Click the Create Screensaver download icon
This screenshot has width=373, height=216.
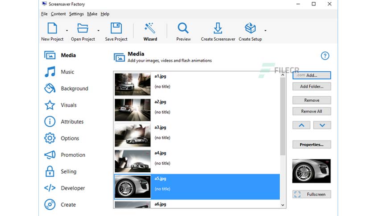[218, 28]
